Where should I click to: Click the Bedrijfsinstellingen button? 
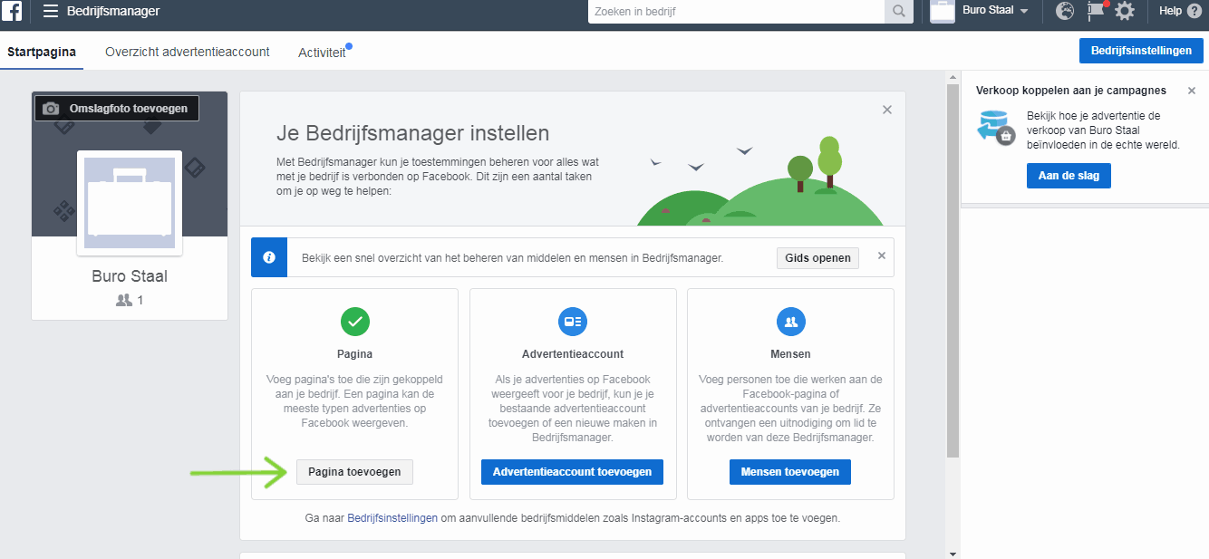pos(1141,51)
